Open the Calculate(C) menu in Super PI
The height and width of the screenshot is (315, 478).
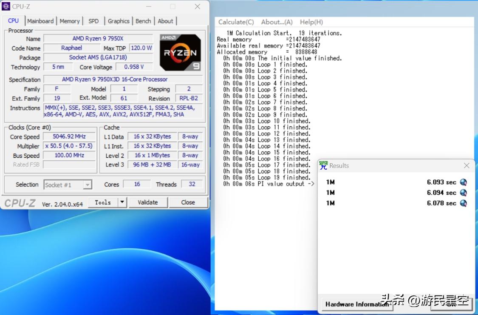(x=235, y=22)
